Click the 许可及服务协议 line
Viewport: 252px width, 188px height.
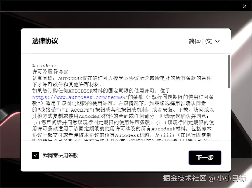[50, 72]
